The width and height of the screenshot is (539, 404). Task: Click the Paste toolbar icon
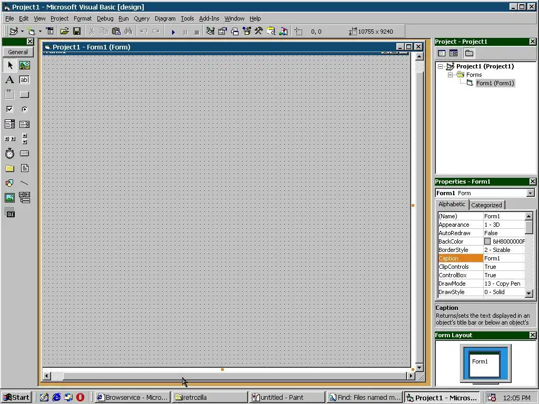[x=116, y=31]
